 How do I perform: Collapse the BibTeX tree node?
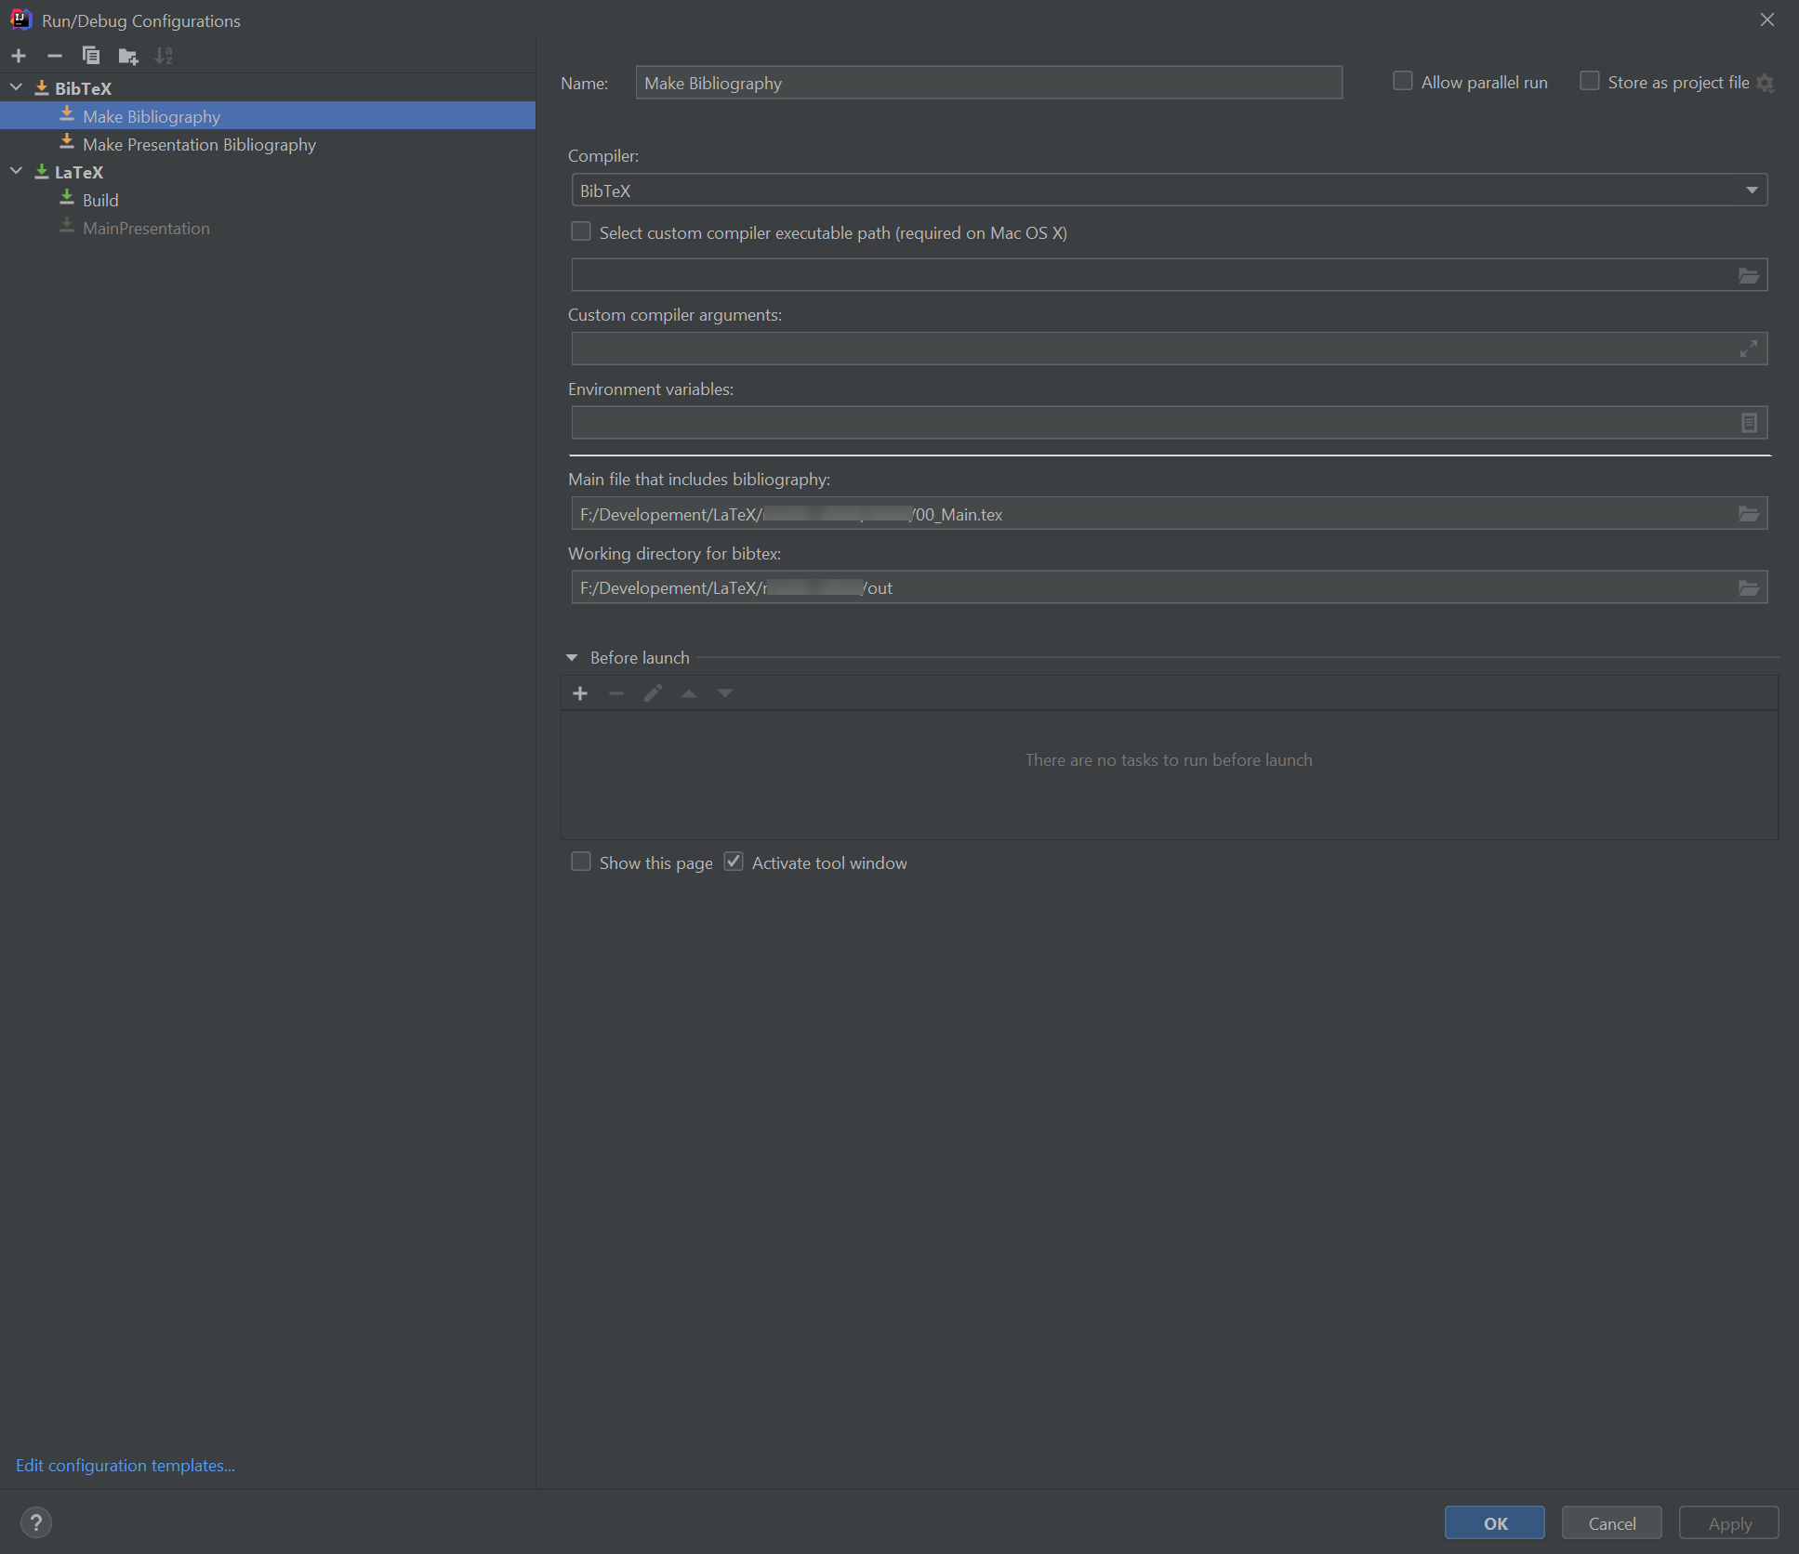coord(15,86)
